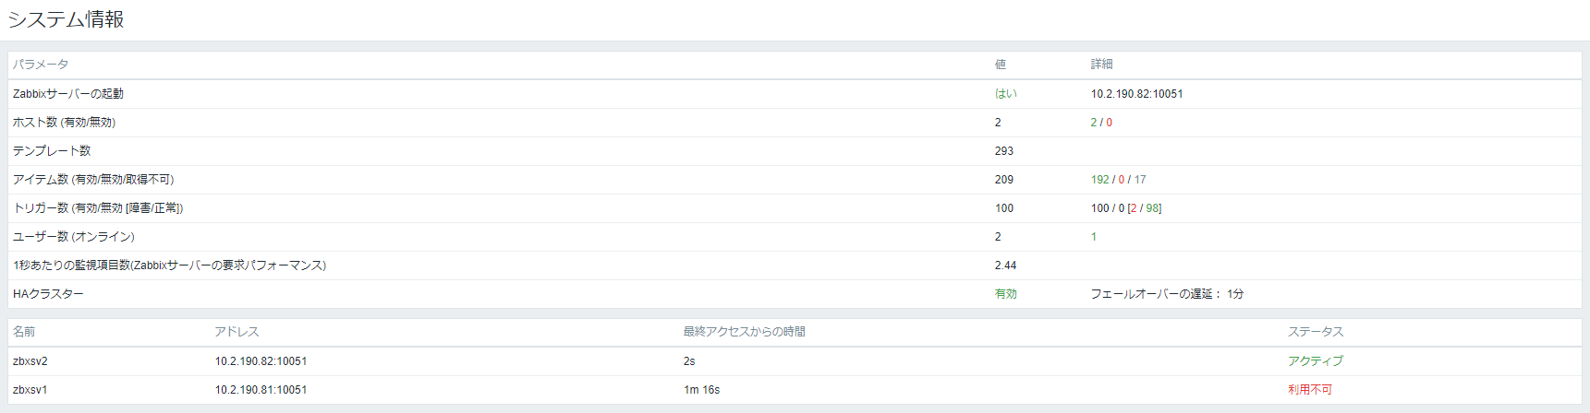Select the Zabbixサーバーの起動 parameter label
The height and width of the screenshot is (413, 1590).
coord(68,94)
